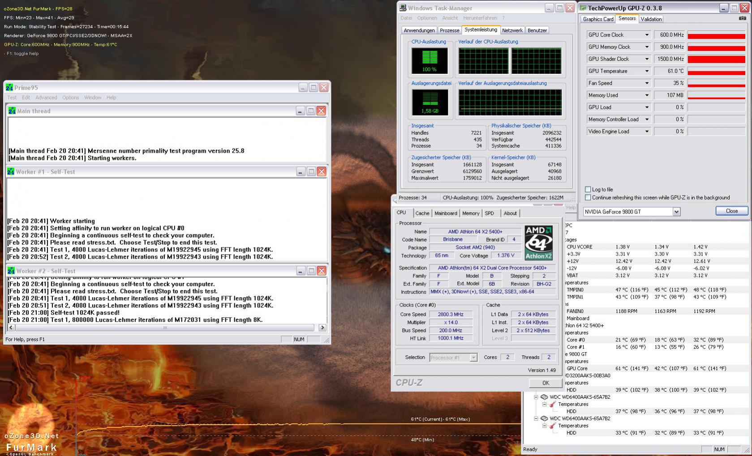Screen dimensions: 752x456
Task: Click the thermometer icon above the 33 °C HDD row
Action: [553, 426]
